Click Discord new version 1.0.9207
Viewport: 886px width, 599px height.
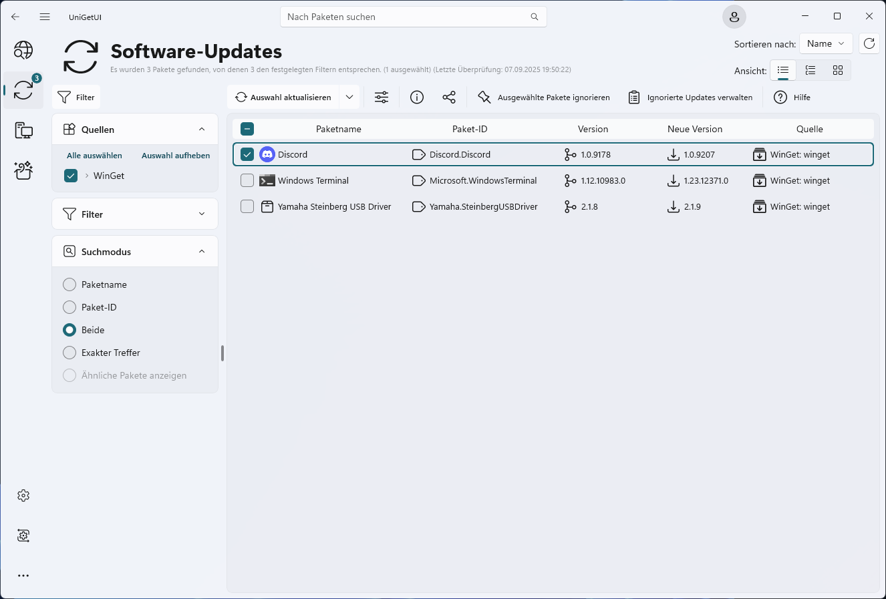tap(699, 154)
